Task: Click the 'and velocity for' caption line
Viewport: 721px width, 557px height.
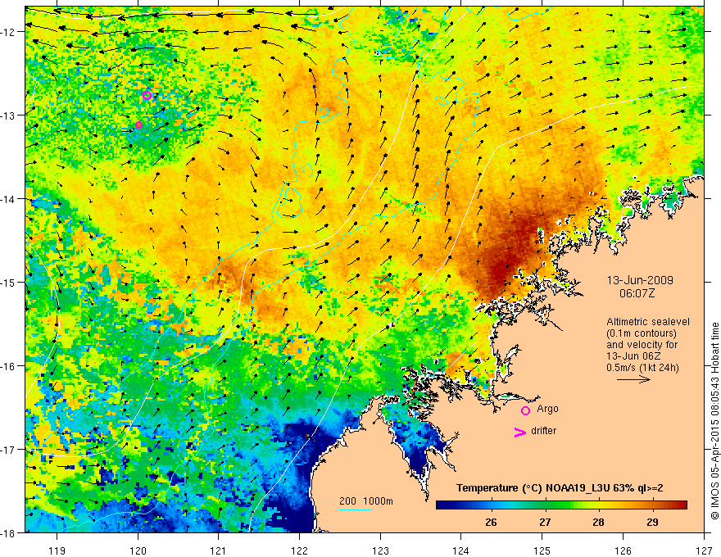Action: pos(642,345)
